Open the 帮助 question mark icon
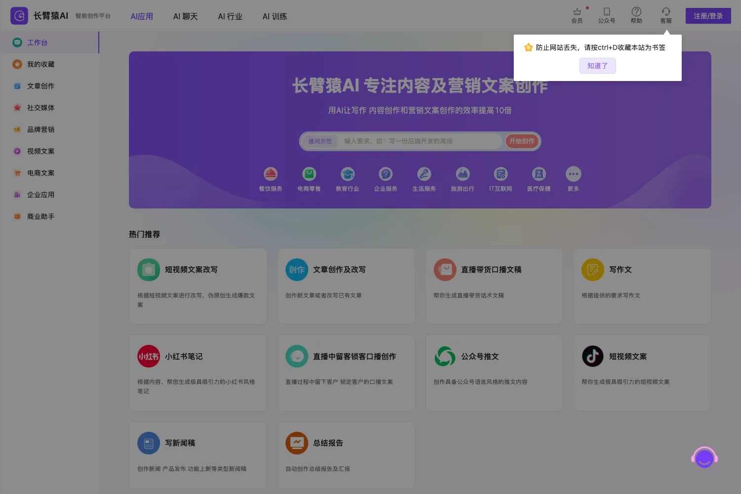The height and width of the screenshot is (494, 741). (636, 11)
